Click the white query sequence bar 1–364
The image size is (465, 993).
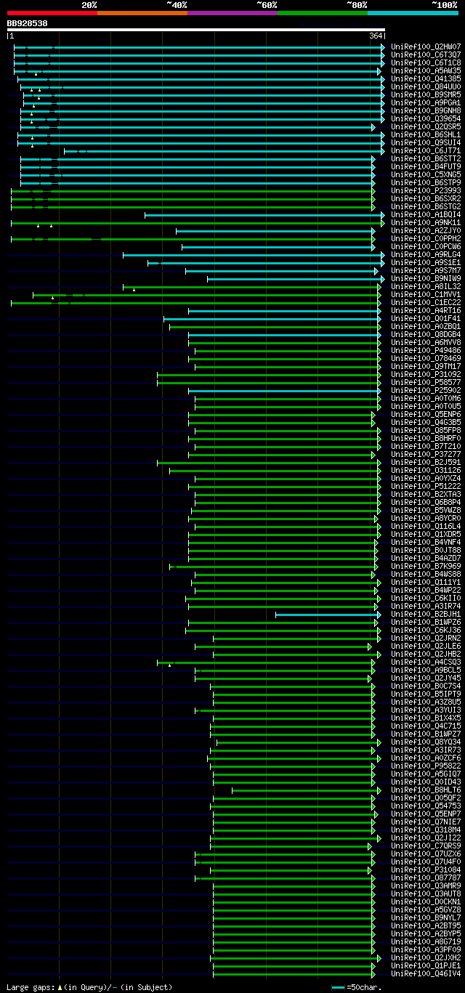[195, 30]
